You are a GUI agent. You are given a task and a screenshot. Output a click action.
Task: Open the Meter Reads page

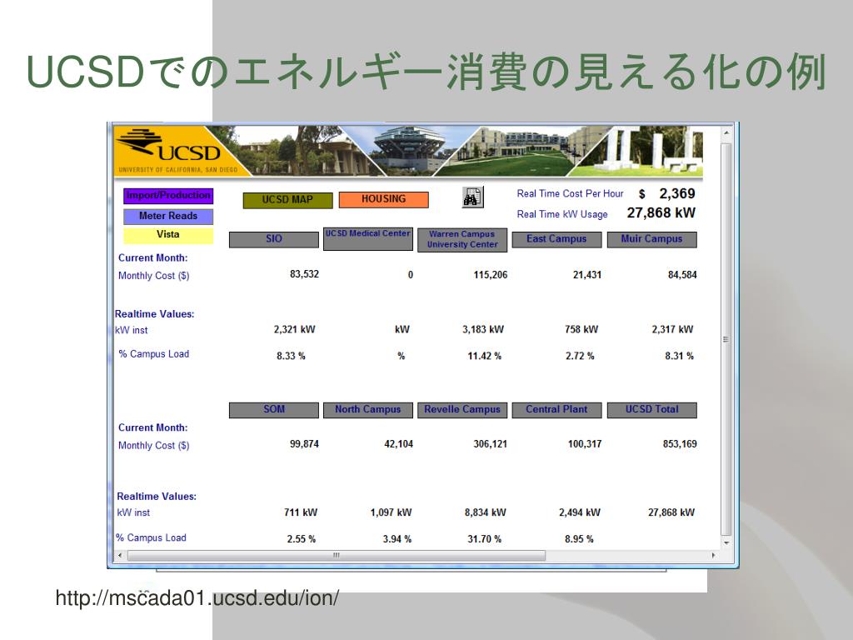[x=168, y=216]
